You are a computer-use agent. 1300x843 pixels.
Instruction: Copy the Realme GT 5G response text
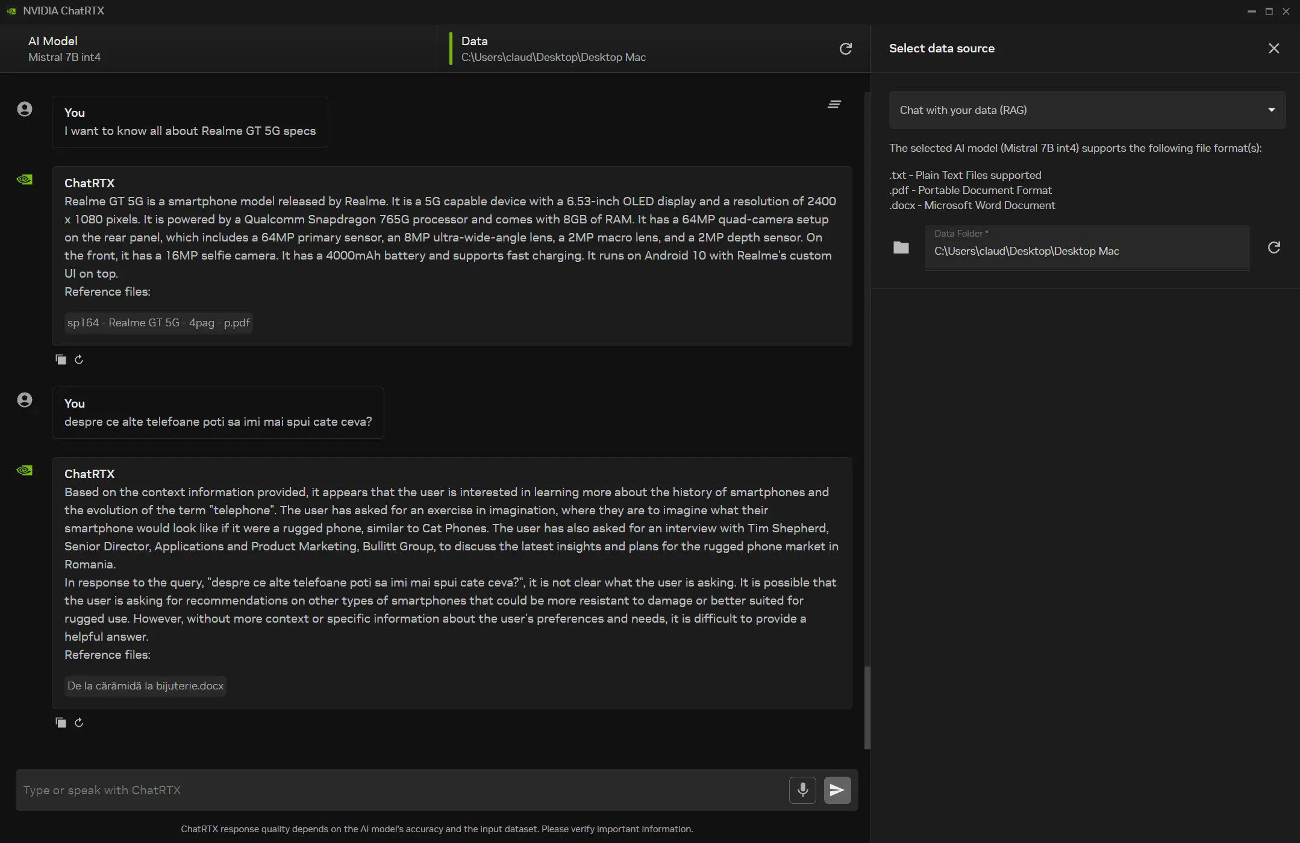pyautogui.click(x=61, y=359)
